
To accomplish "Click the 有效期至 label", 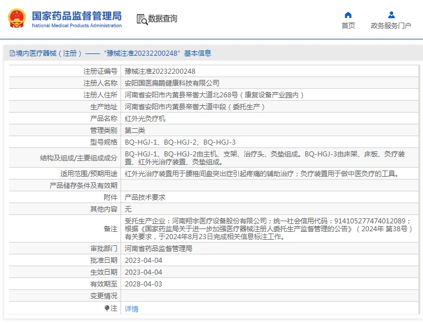I will coord(104,284).
